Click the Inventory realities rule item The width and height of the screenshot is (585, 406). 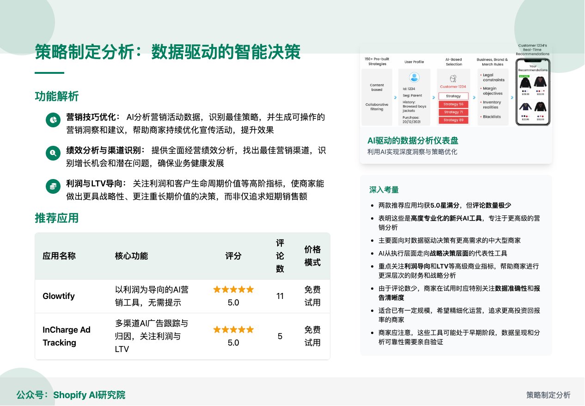click(x=492, y=105)
